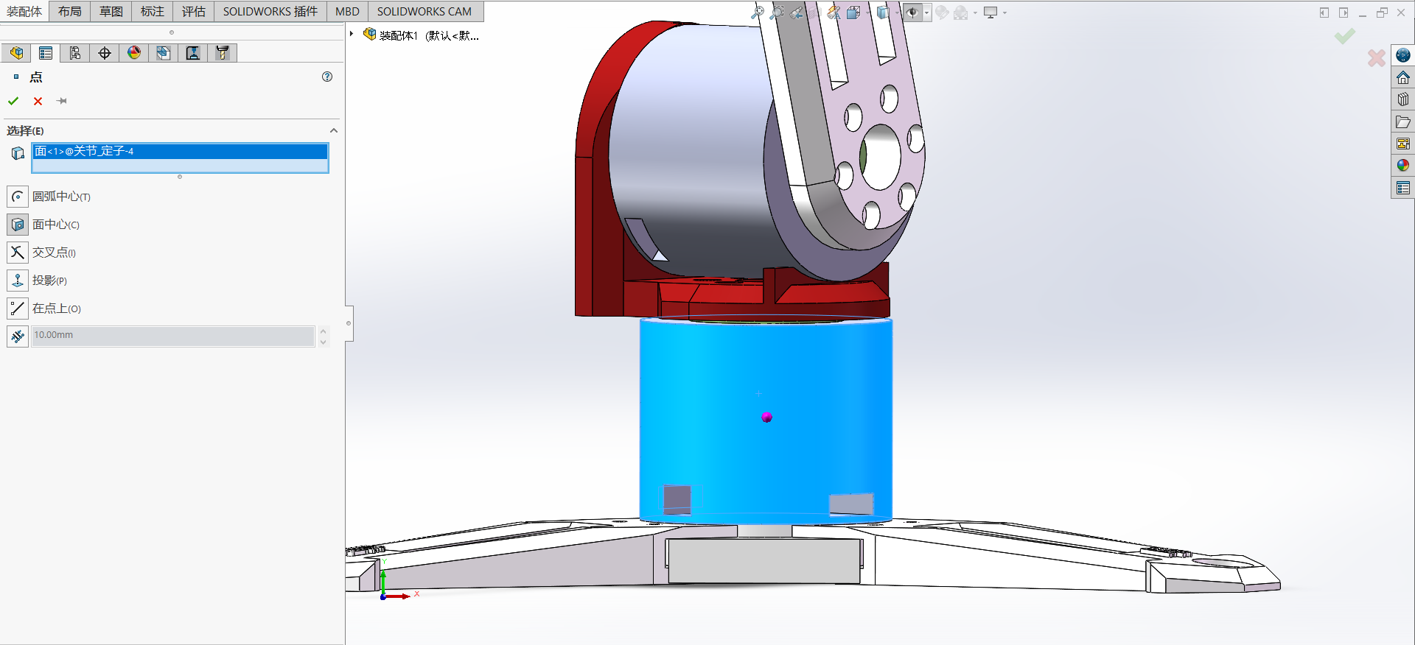Decrease the 10.00mm distance value
The width and height of the screenshot is (1415, 645).
pyautogui.click(x=323, y=342)
